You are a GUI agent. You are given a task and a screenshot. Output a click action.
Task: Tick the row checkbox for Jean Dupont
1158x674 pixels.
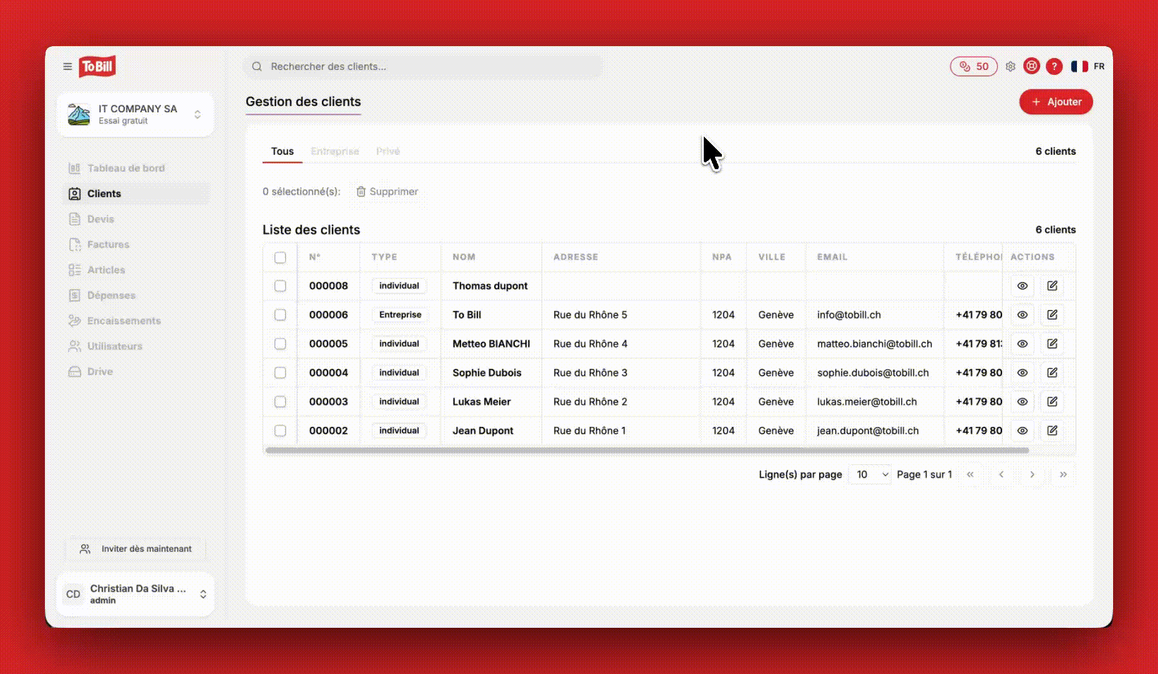tap(280, 431)
